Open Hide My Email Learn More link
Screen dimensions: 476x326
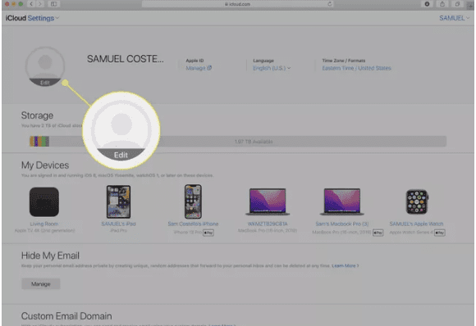(346, 265)
